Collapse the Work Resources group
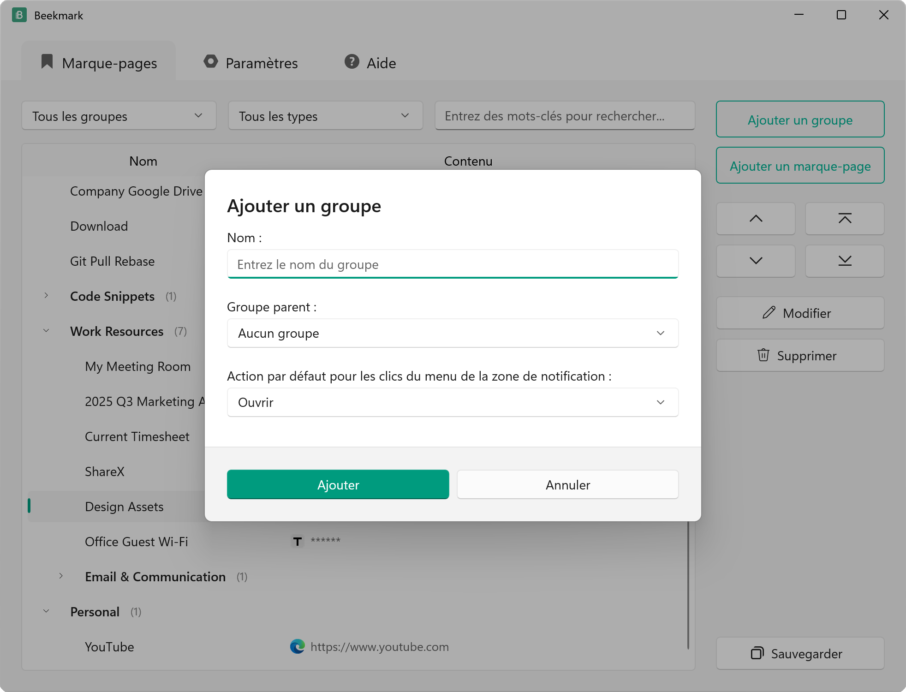The image size is (906, 692). point(46,331)
